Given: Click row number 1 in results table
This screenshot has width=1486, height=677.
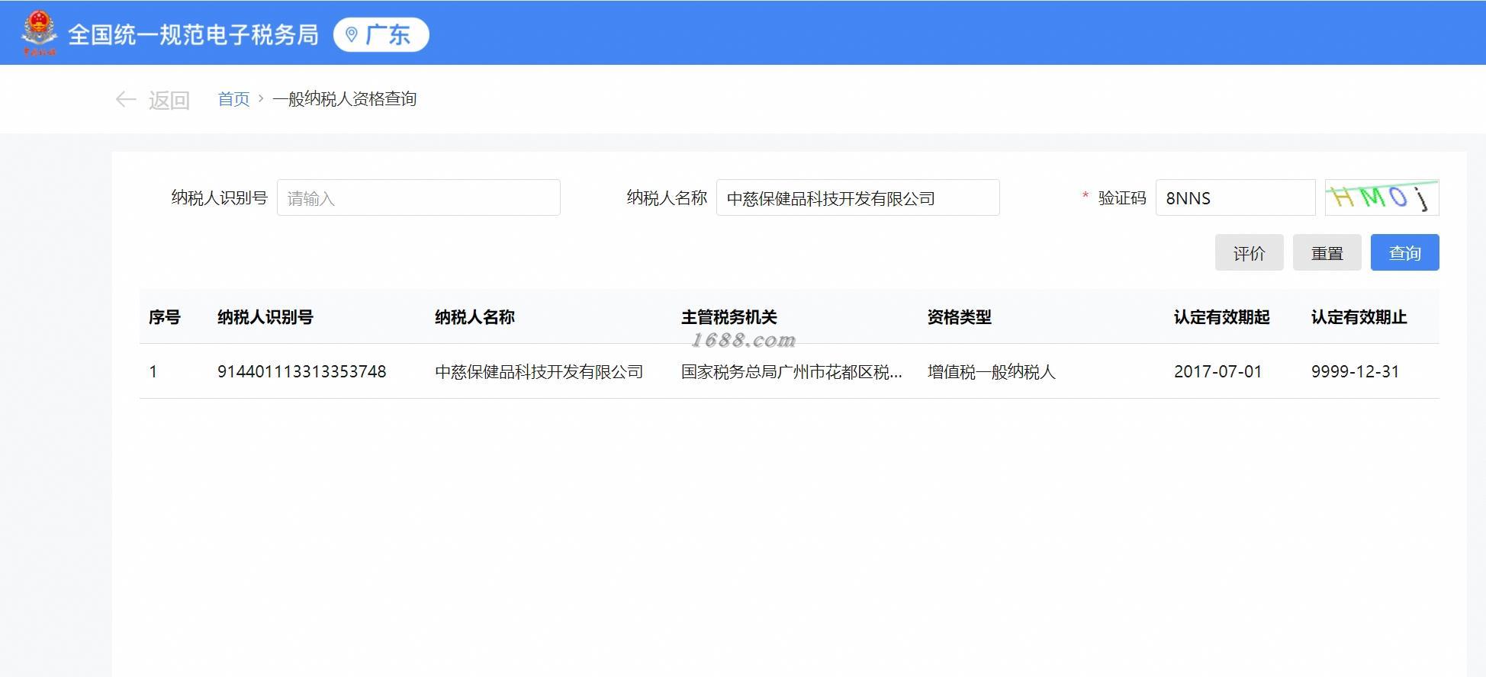Looking at the screenshot, I should click(x=153, y=371).
